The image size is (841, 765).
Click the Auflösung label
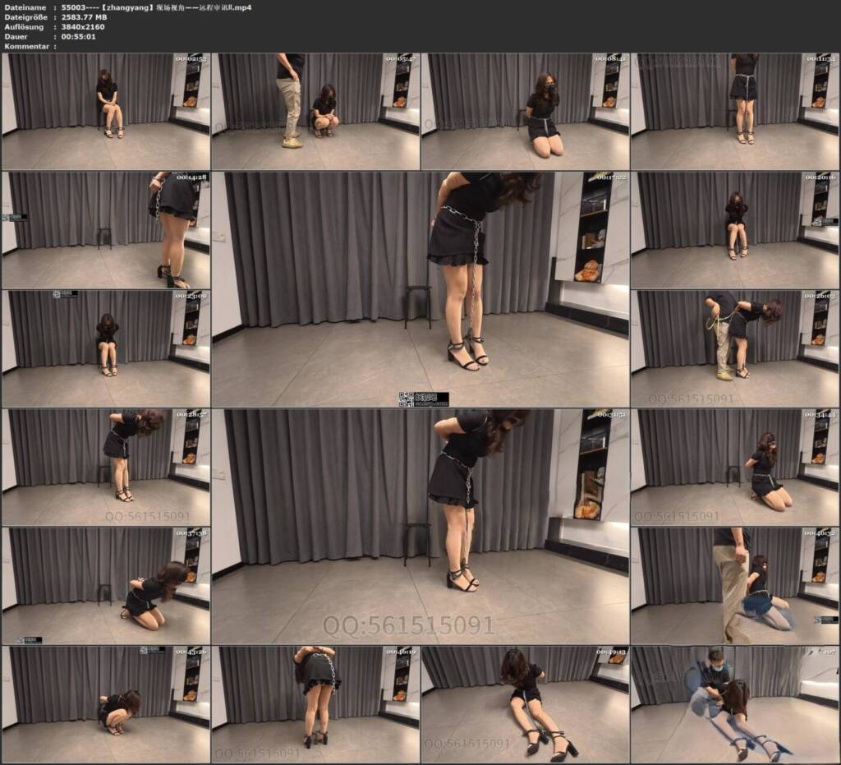click(x=24, y=27)
